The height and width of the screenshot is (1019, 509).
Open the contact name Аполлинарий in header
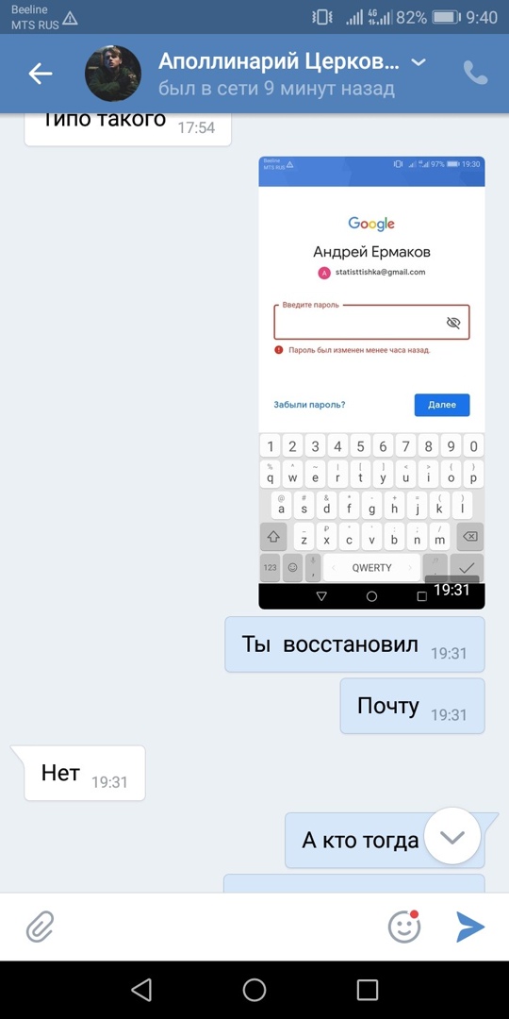(x=278, y=61)
